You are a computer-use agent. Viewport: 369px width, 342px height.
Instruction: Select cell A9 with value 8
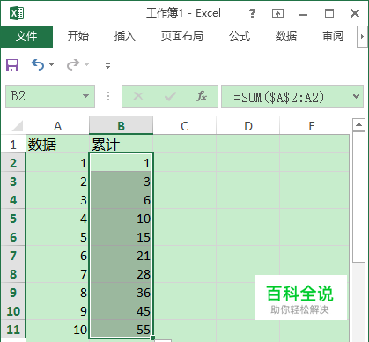(57, 293)
